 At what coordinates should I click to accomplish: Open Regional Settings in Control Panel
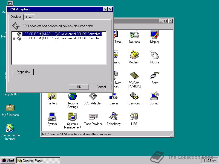pos(73,100)
